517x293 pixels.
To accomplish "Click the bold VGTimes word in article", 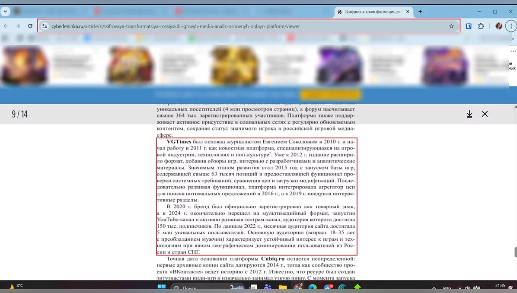I will point(179,142).
